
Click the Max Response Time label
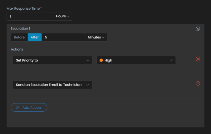pyautogui.click(x=23, y=8)
